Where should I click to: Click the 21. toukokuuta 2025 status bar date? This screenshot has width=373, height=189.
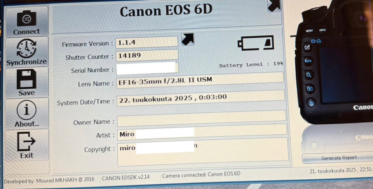pos(342,170)
